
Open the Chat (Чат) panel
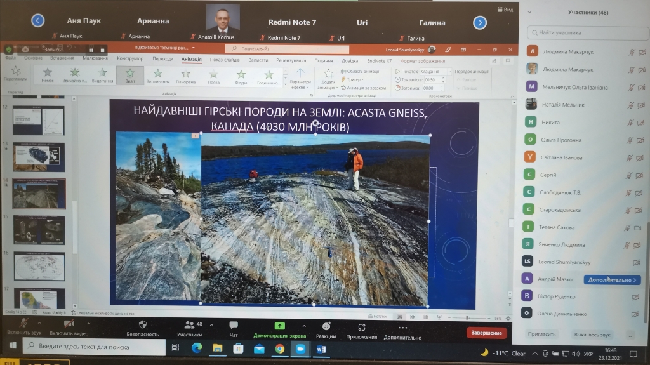(x=234, y=326)
